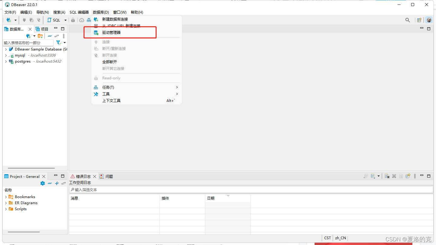Select postgres localhost:5432 connection
This screenshot has height=245, width=436.
click(x=35, y=61)
